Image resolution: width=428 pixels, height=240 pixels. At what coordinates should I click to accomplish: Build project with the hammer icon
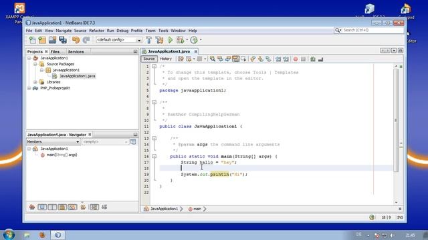[x=149, y=40]
